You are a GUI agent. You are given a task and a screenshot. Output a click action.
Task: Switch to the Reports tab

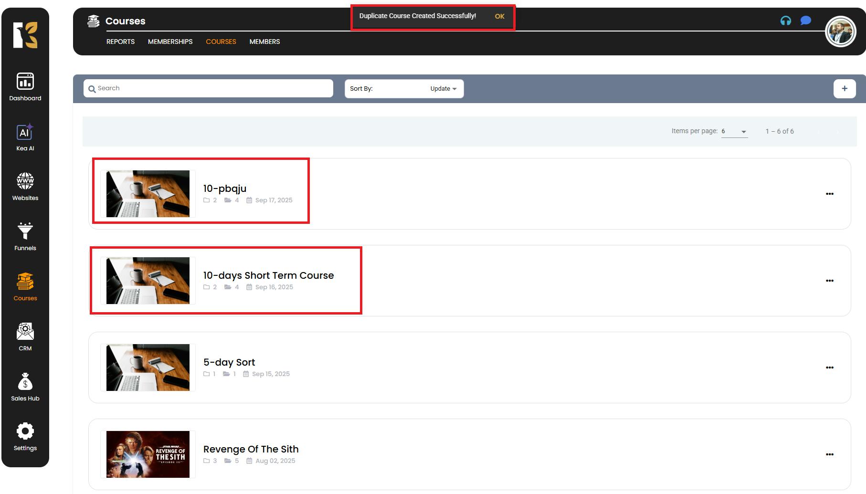(x=120, y=42)
